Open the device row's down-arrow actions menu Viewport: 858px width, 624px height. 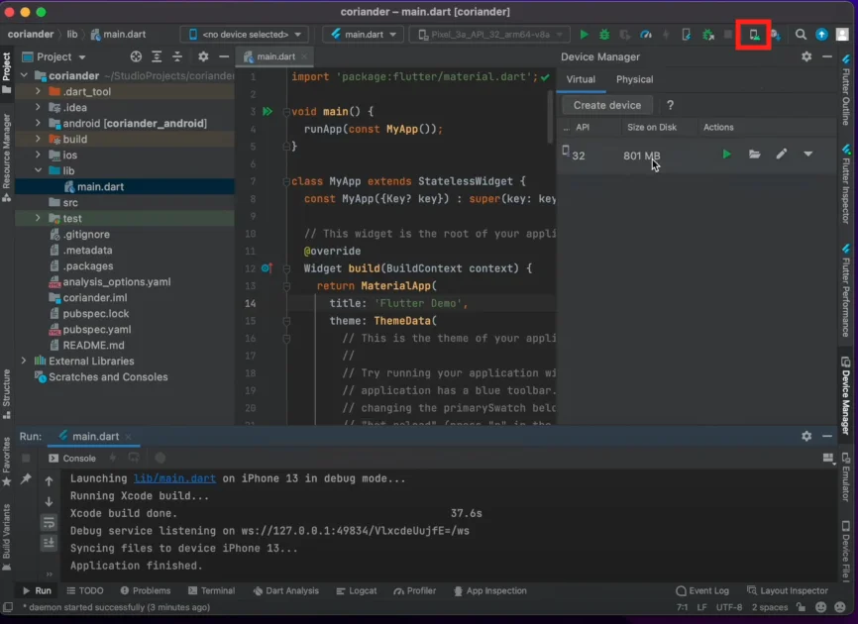[807, 155]
